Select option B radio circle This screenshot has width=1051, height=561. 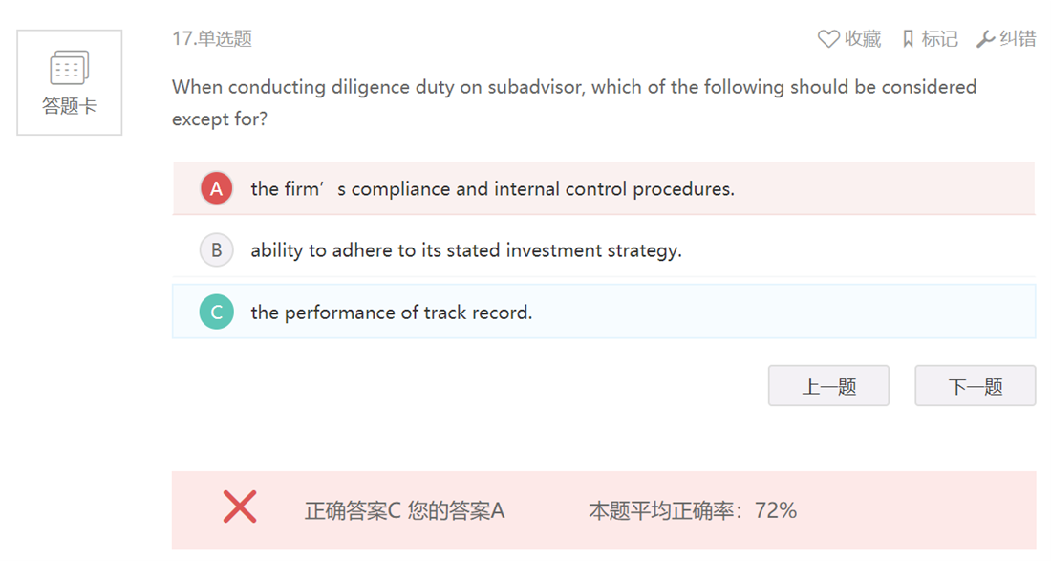(x=217, y=250)
